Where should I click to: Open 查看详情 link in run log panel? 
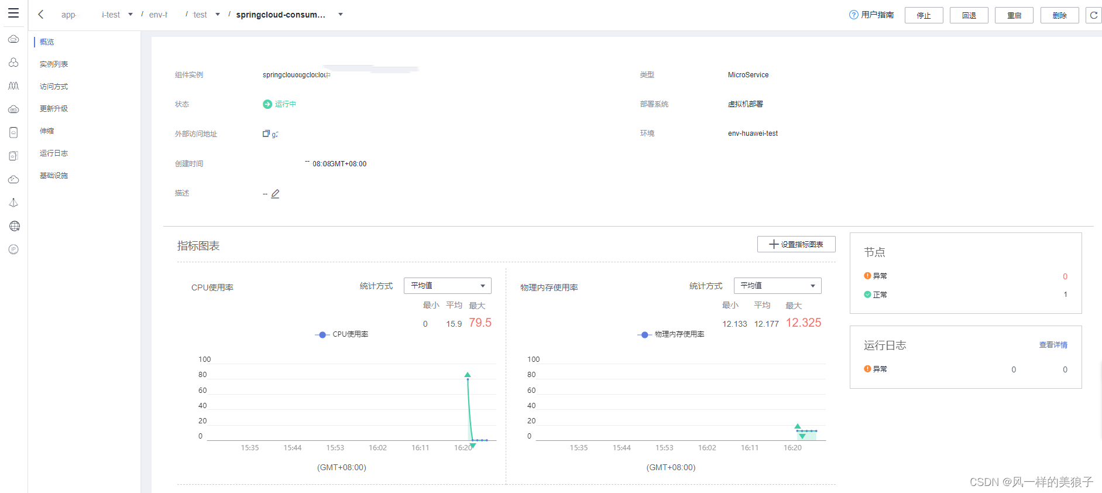pyautogui.click(x=1053, y=345)
